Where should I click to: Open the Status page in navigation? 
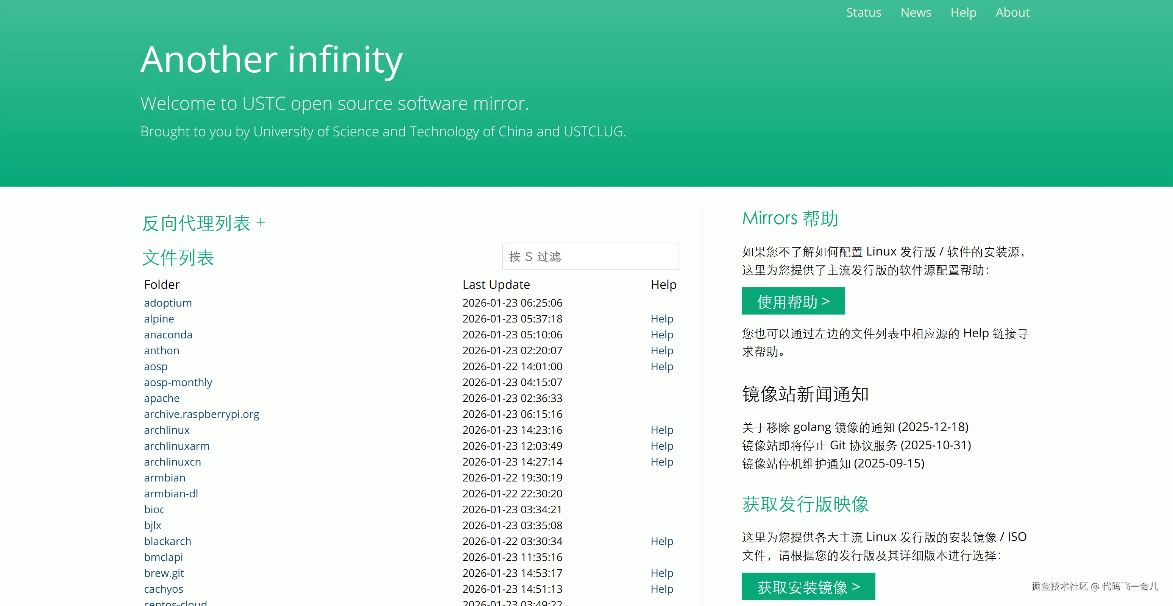(x=863, y=12)
